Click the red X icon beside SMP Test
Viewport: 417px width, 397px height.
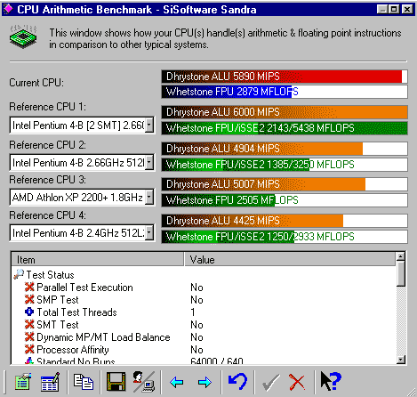(29, 299)
